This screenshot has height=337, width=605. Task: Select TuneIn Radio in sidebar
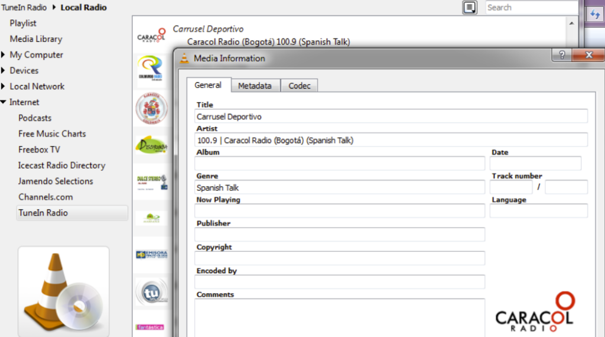(x=71, y=213)
